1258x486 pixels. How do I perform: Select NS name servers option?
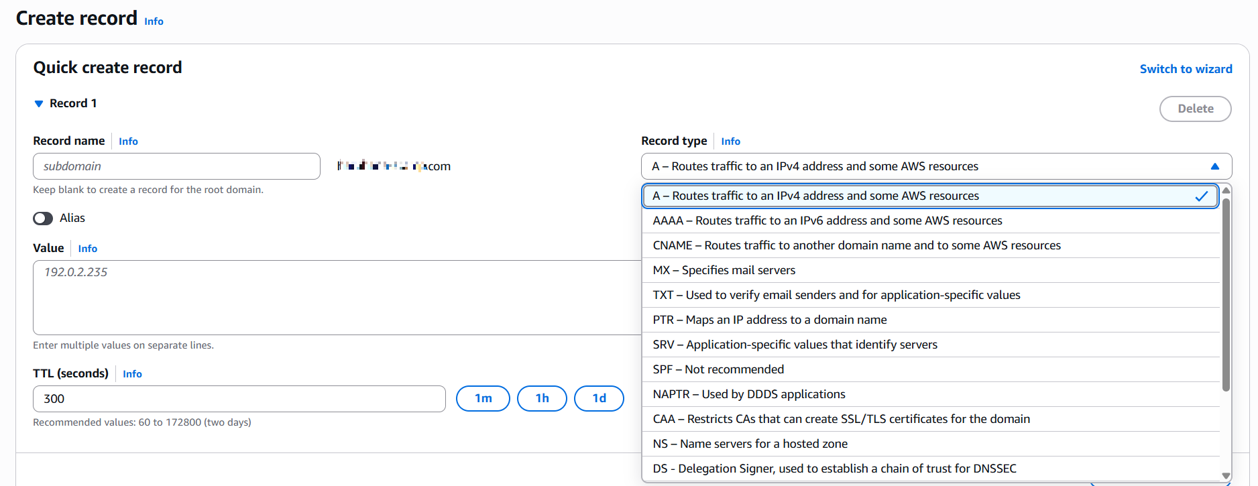click(931, 444)
